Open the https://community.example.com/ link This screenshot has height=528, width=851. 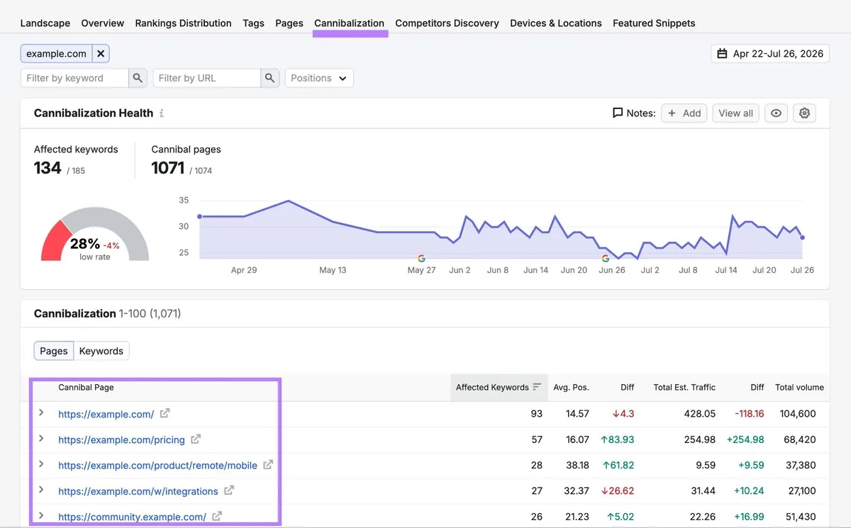coord(133,517)
